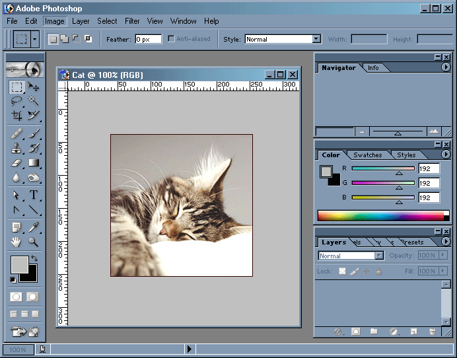Select the Healing Brush tool
The width and height of the screenshot is (457, 358).
(17, 134)
